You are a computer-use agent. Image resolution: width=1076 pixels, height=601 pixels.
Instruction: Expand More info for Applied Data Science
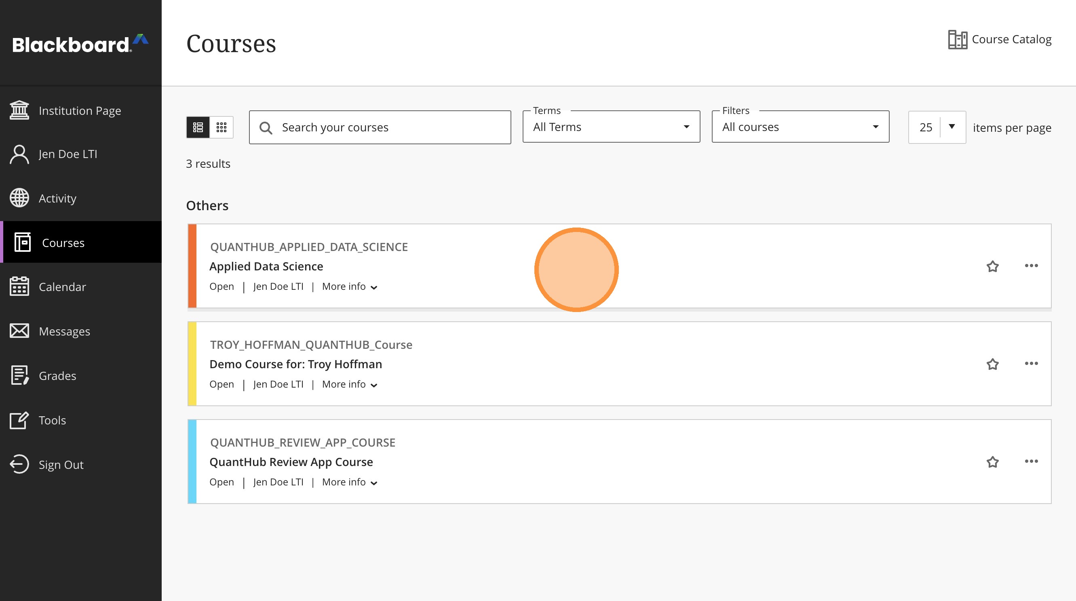(350, 287)
